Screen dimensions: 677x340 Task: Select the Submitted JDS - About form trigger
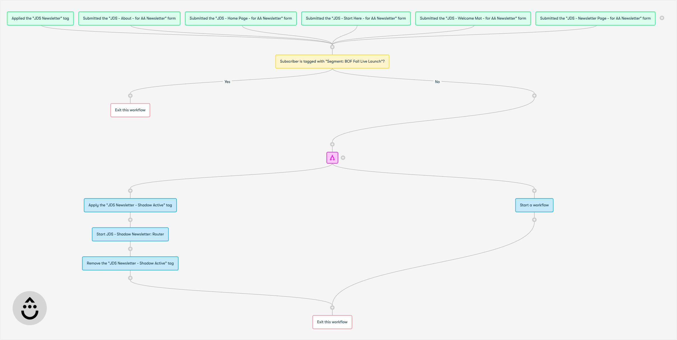click(x=130, y=18)
